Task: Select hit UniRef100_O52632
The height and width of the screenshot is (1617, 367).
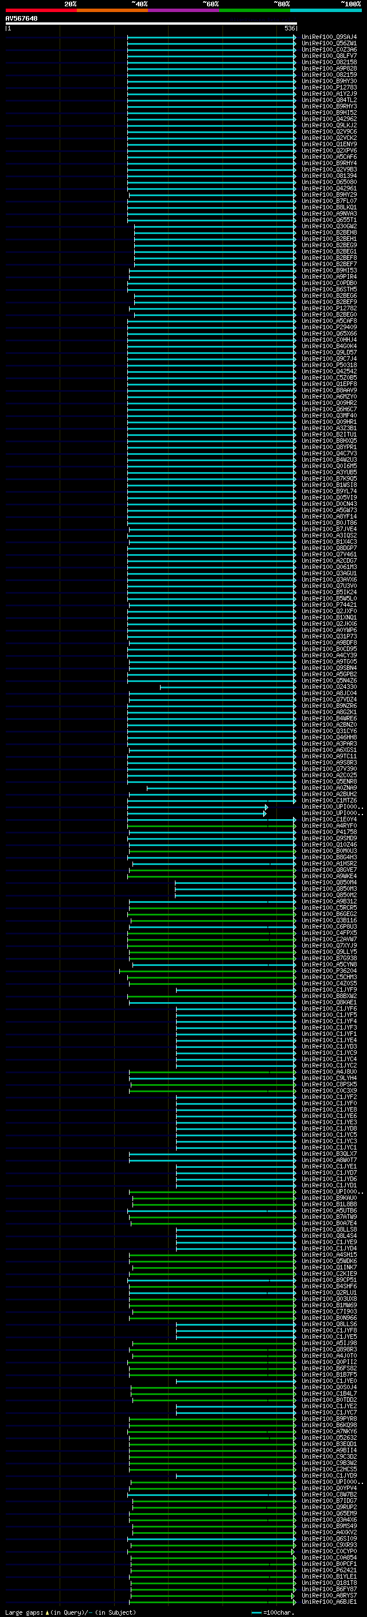Action: pyautogui.click(x=329, y=1437)
